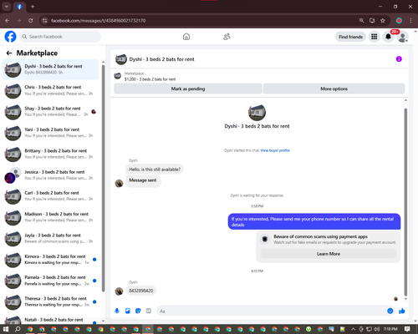Click the install app icon in address bar
Image resolution: width=418 pixels, height=334 pixels.
pos(372,21)
